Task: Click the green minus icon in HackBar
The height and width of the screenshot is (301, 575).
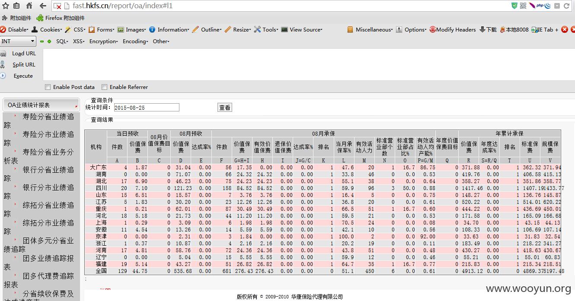Action: click(42, 41)
